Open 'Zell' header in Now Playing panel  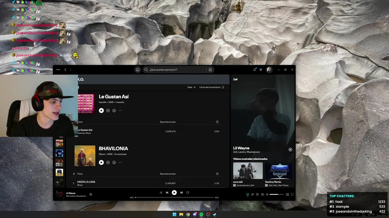[x=235, y=79]
